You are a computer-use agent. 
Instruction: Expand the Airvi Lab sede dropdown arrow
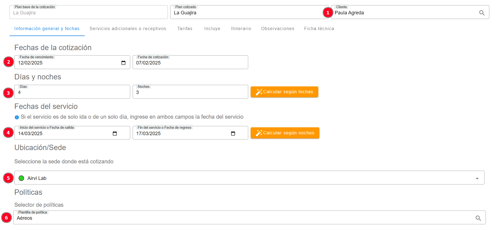coord(477,178)
